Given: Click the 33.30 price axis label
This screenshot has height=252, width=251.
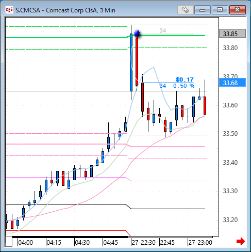Looking at the screenshot, I should click(230, 191).
